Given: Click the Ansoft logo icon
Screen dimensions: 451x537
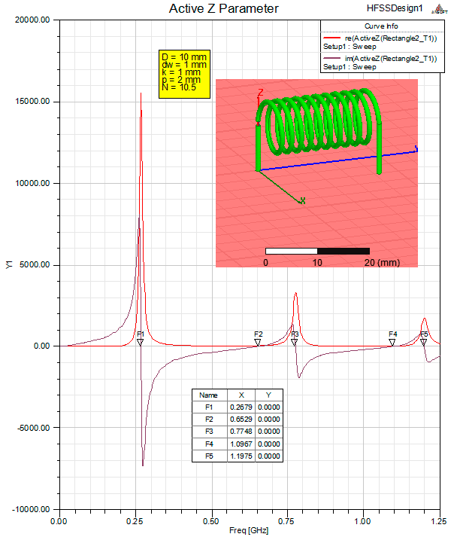Looking at the screenshot, I should point(439,9).
